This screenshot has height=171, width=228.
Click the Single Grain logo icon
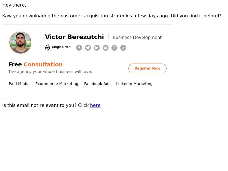47,47
